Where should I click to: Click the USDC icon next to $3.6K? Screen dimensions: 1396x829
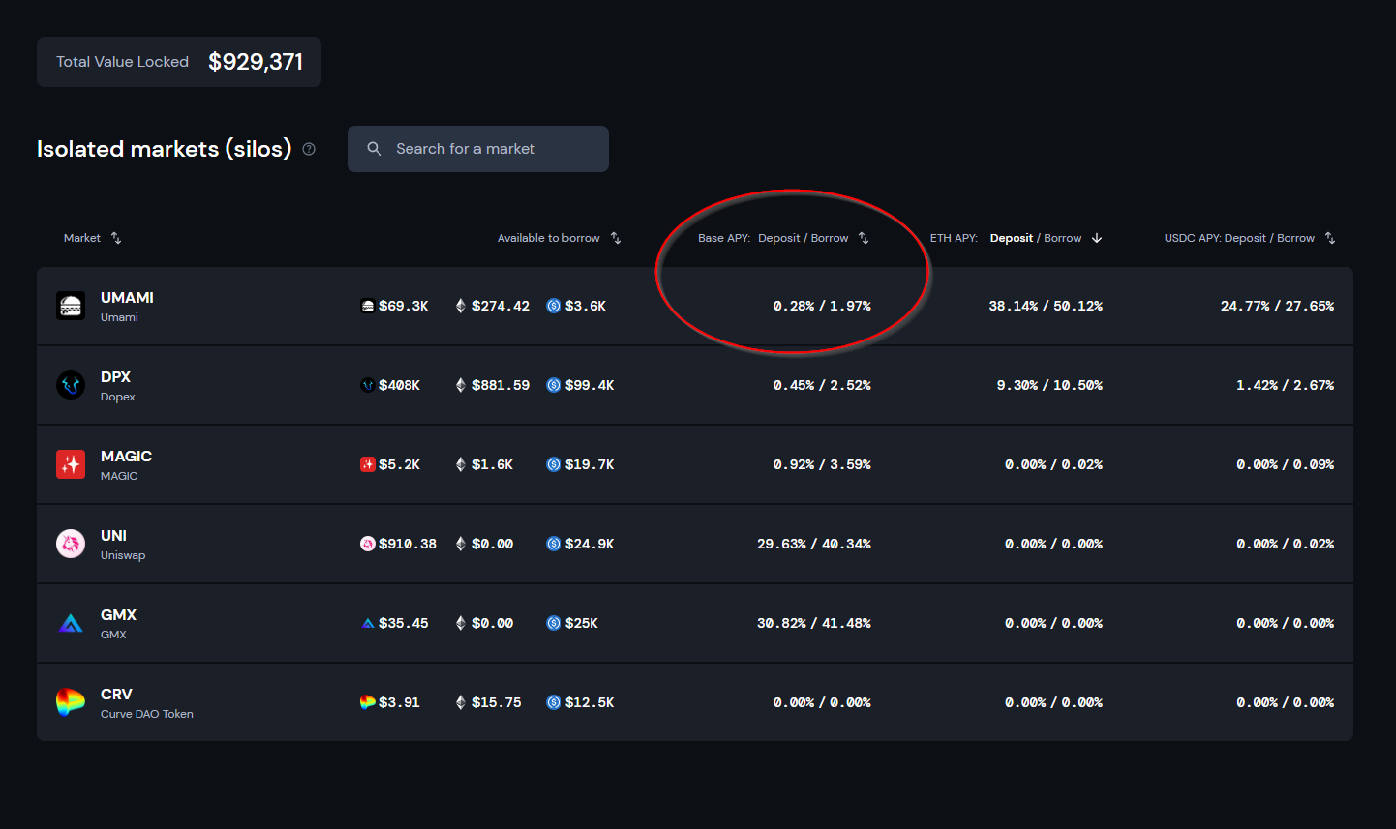point(554,306)
